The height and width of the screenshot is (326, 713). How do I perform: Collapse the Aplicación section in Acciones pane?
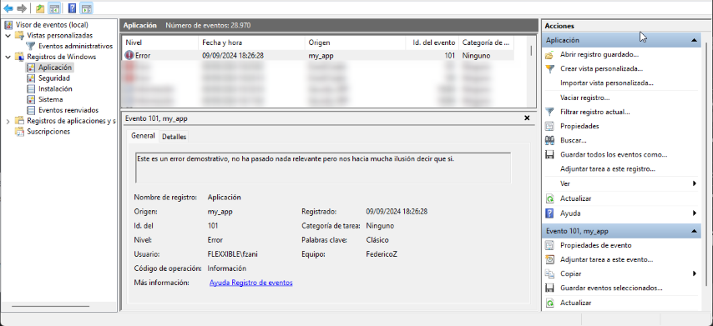coord(694,40)
